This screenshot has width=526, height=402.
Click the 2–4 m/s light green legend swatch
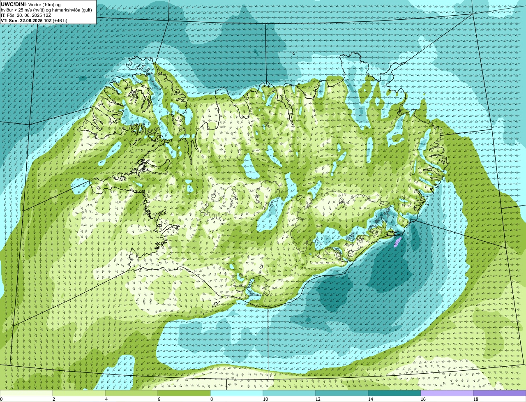[x=79, y=393]
